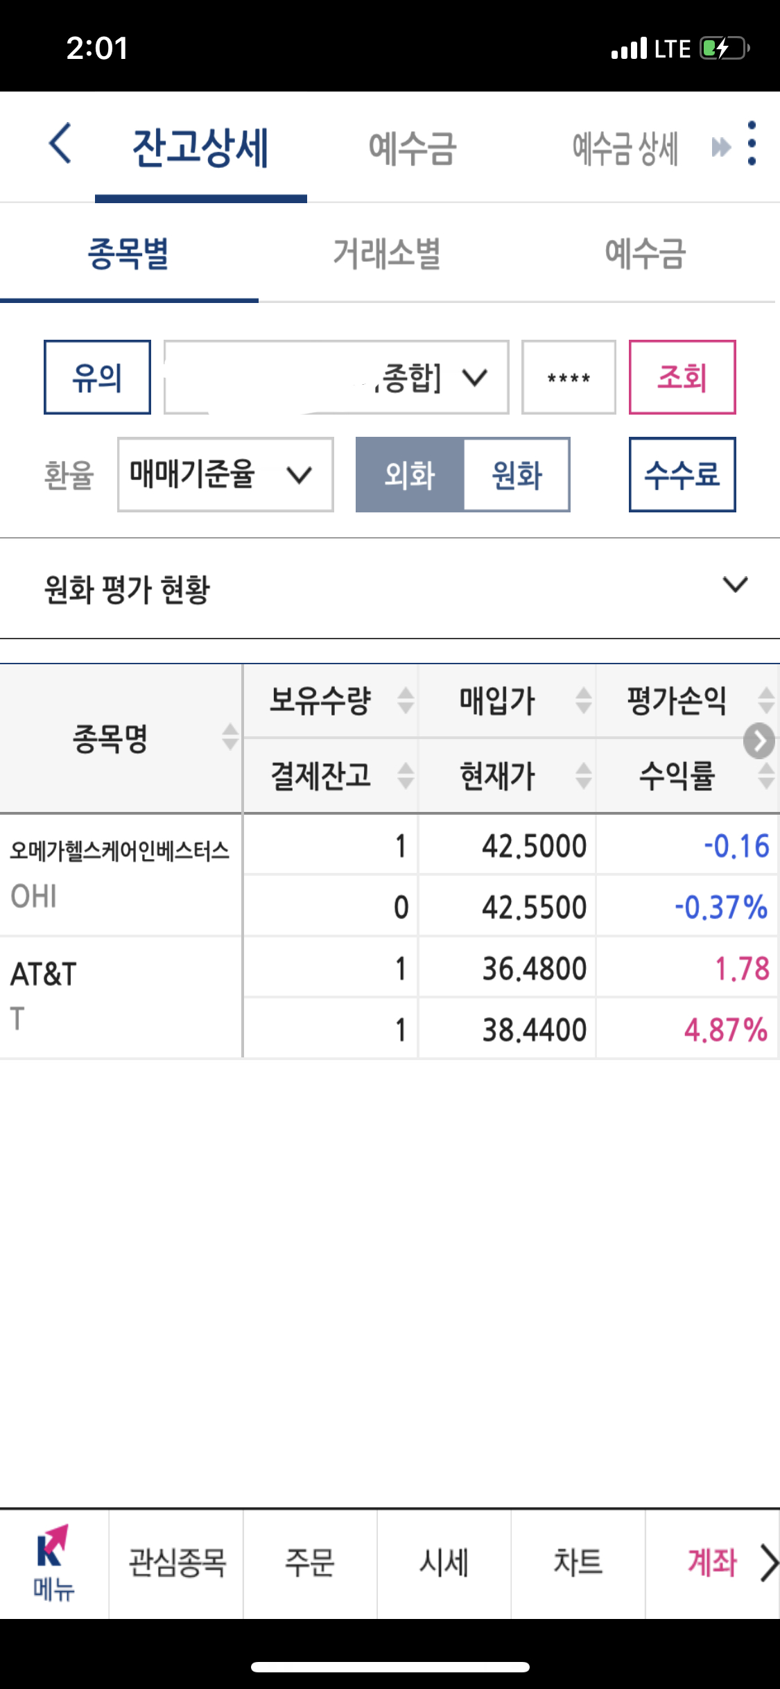Switch the currency toggle to 외화
The height and width of the screenshot is (1689, 780).
(x=410, y=475)
